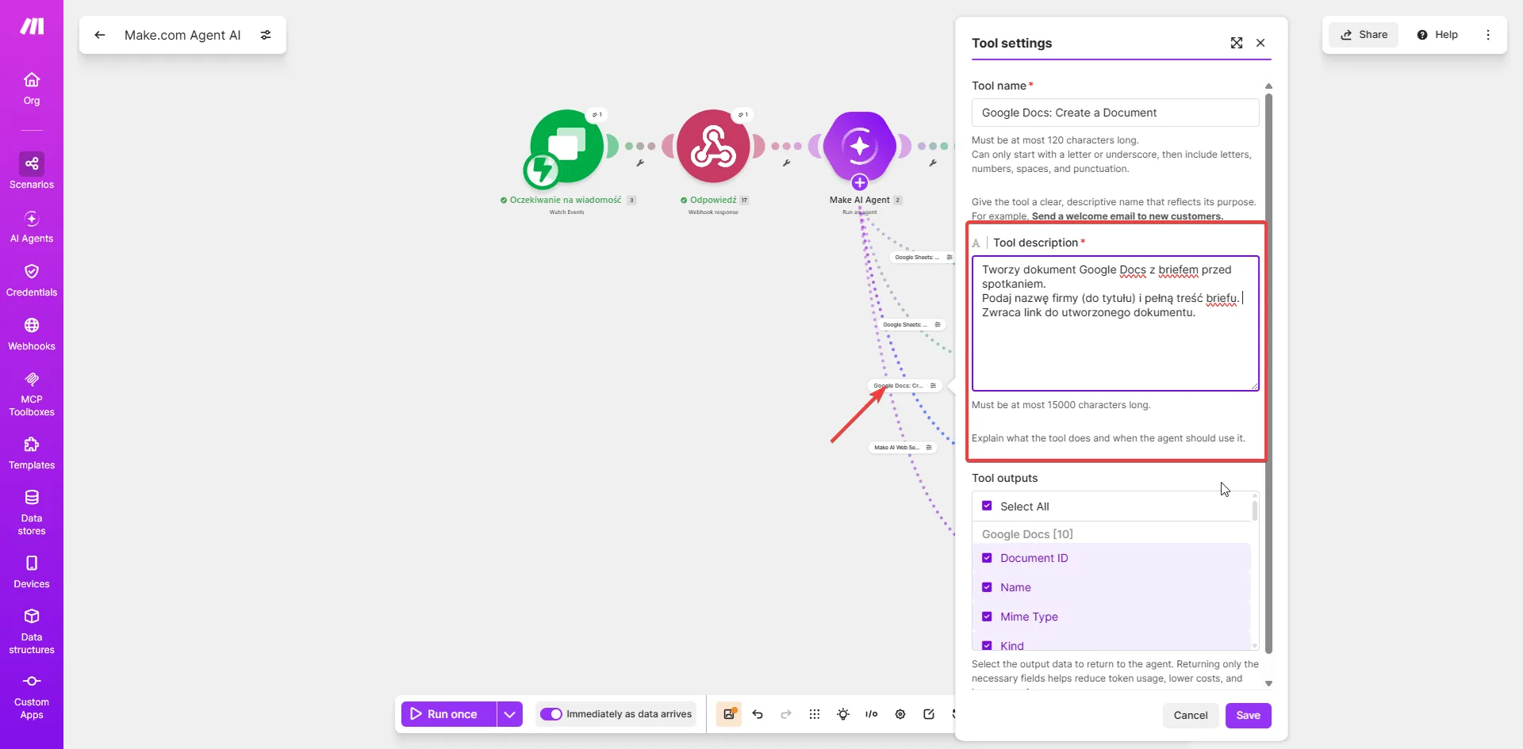This screenshot has height=749, width=1523.
Task: Open Templates in the sidebar
Action: coord(32,453)
